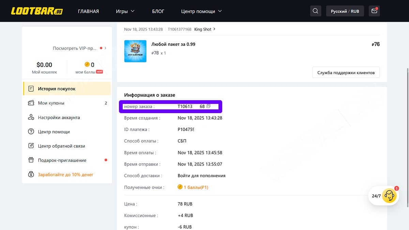Click the page vertical scrollbar
The height and width of the screenshot is (230, 409).
407,136
